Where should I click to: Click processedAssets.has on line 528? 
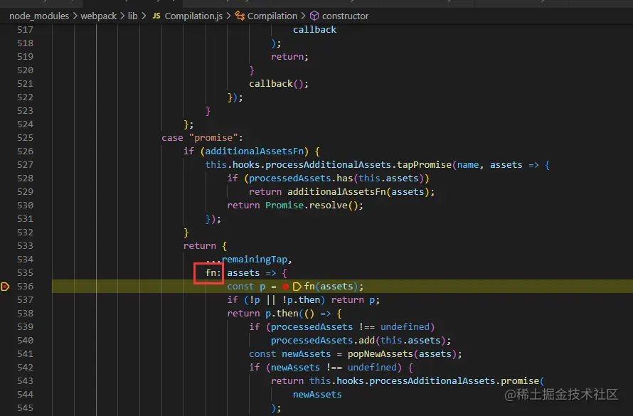click(x=301, y=178)
